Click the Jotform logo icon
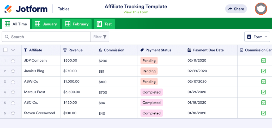The height and width of the screenshot is (128, 272). coord(8,9)
